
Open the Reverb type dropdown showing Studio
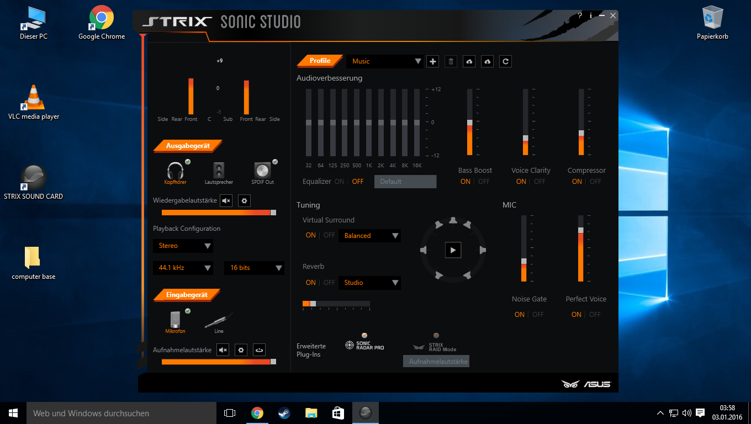tap(369, 283)
